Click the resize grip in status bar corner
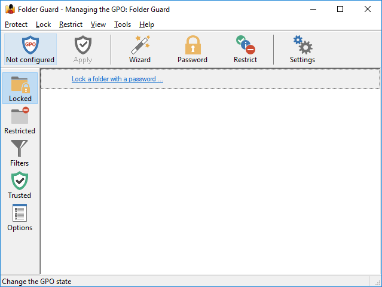 point(378,283)
